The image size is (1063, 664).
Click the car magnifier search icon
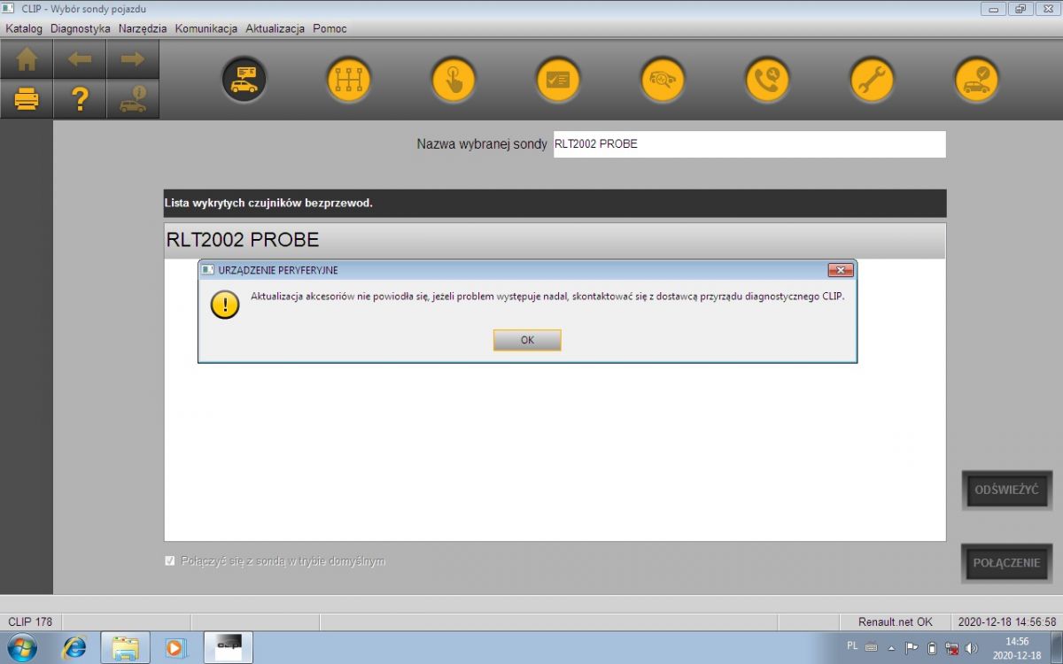coord(663,81)
